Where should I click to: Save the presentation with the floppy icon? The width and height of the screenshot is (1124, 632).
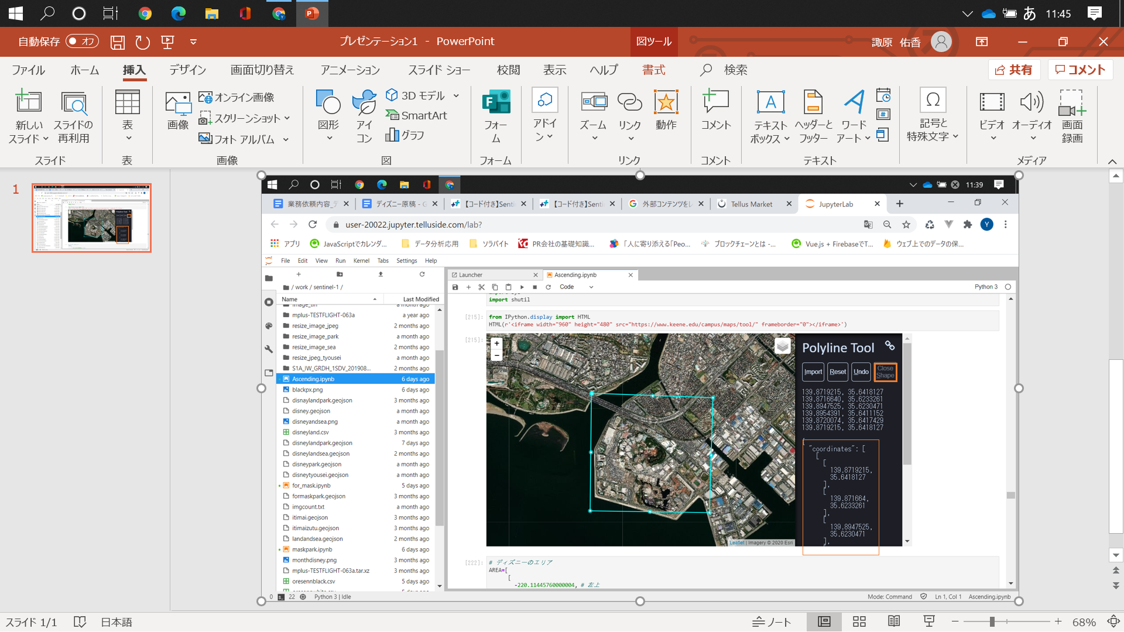pyautogui.click(x=118, y=42)
